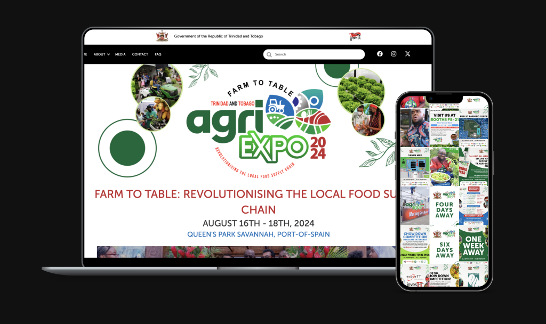Open the Venue Map post on phone
The image size is (546, 324).
[x=415, y=167]
